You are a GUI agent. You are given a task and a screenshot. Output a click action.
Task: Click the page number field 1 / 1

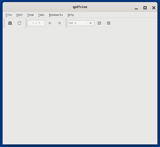(36, 23)
